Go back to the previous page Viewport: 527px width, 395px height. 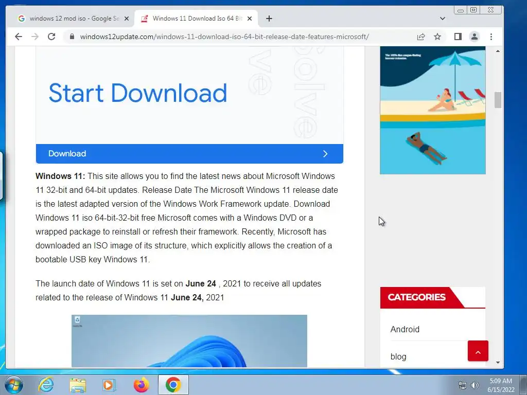tap(19, 37)
